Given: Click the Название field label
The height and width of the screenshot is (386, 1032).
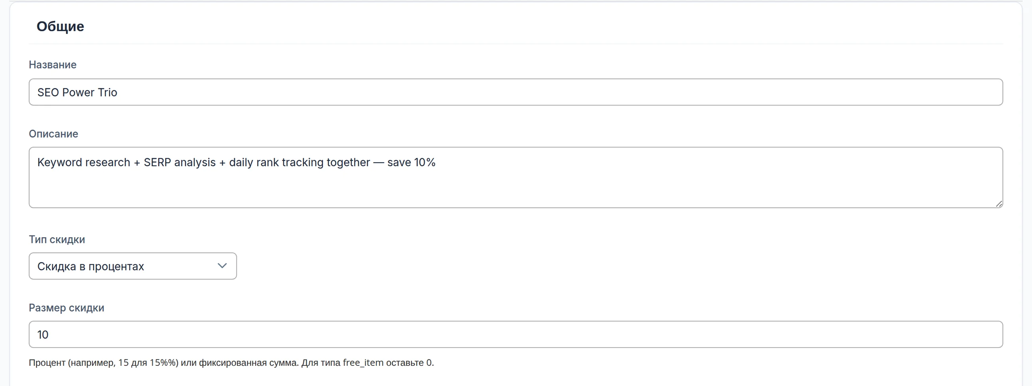Looking at the screenshot, I should (x=52, y=65).
